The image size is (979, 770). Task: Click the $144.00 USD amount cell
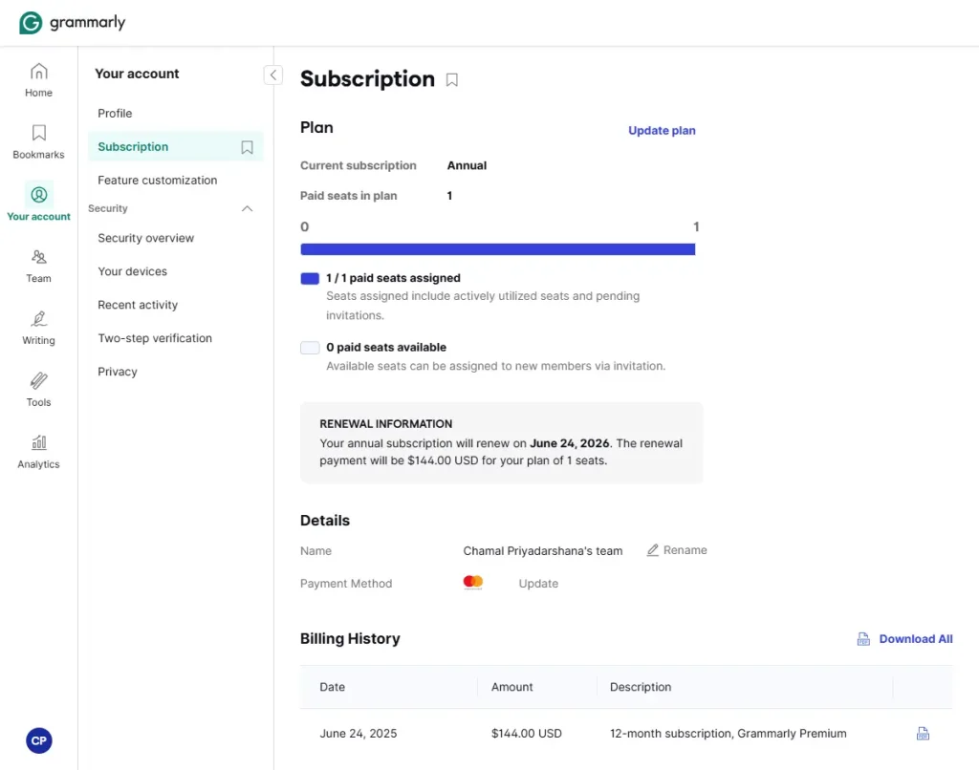pyautogui.click(x=527, y=734)
